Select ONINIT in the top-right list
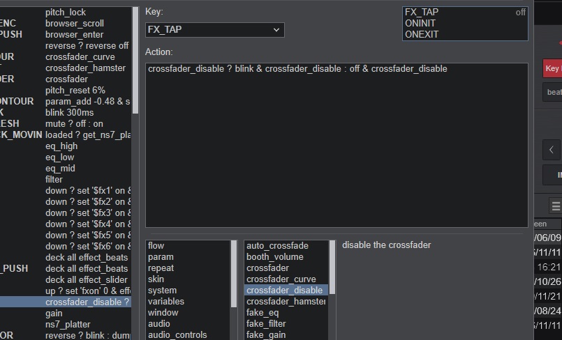The image size is (562, 340). point(421,23)
